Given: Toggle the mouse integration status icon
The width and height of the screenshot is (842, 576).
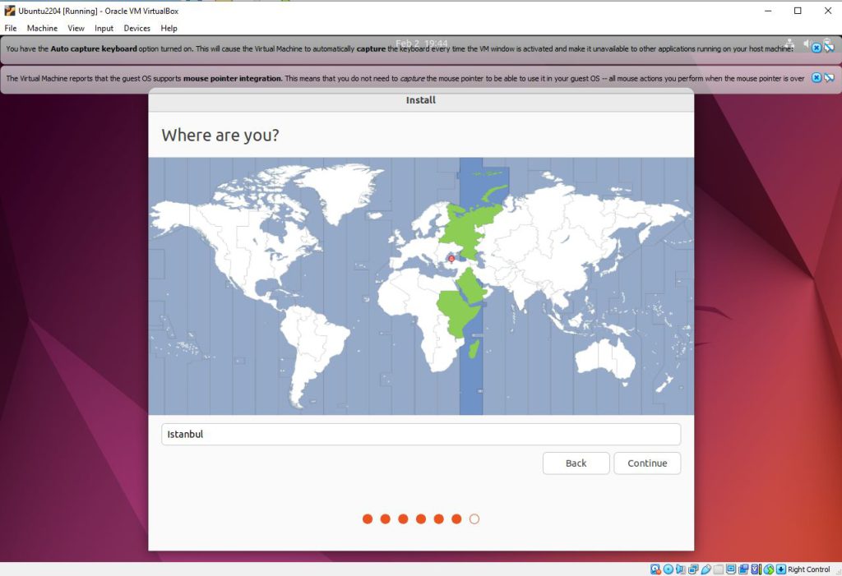Looking at the screenshot, I should point(769,569).
